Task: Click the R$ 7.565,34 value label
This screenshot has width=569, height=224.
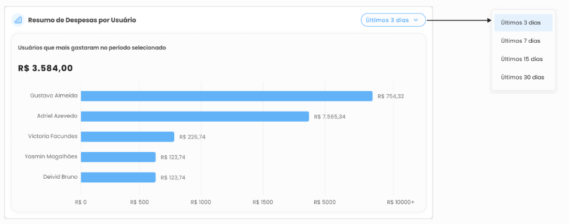Action: point(330,117)
